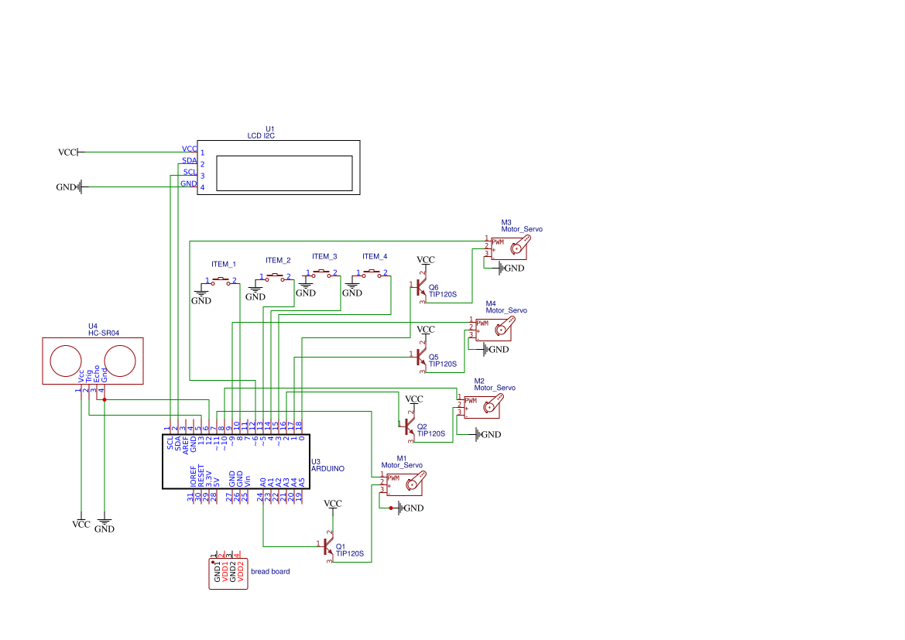Click the "Trig" pin label on HC-SR04
The image size is (905, 640).
coord(89,376)
